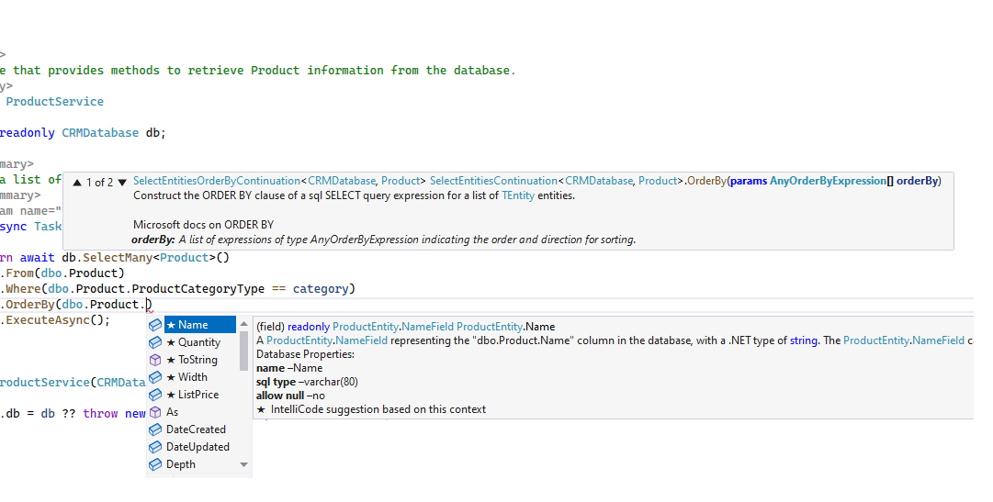Click the field icon next to Width
993x502 pixels.
point(155,377)
